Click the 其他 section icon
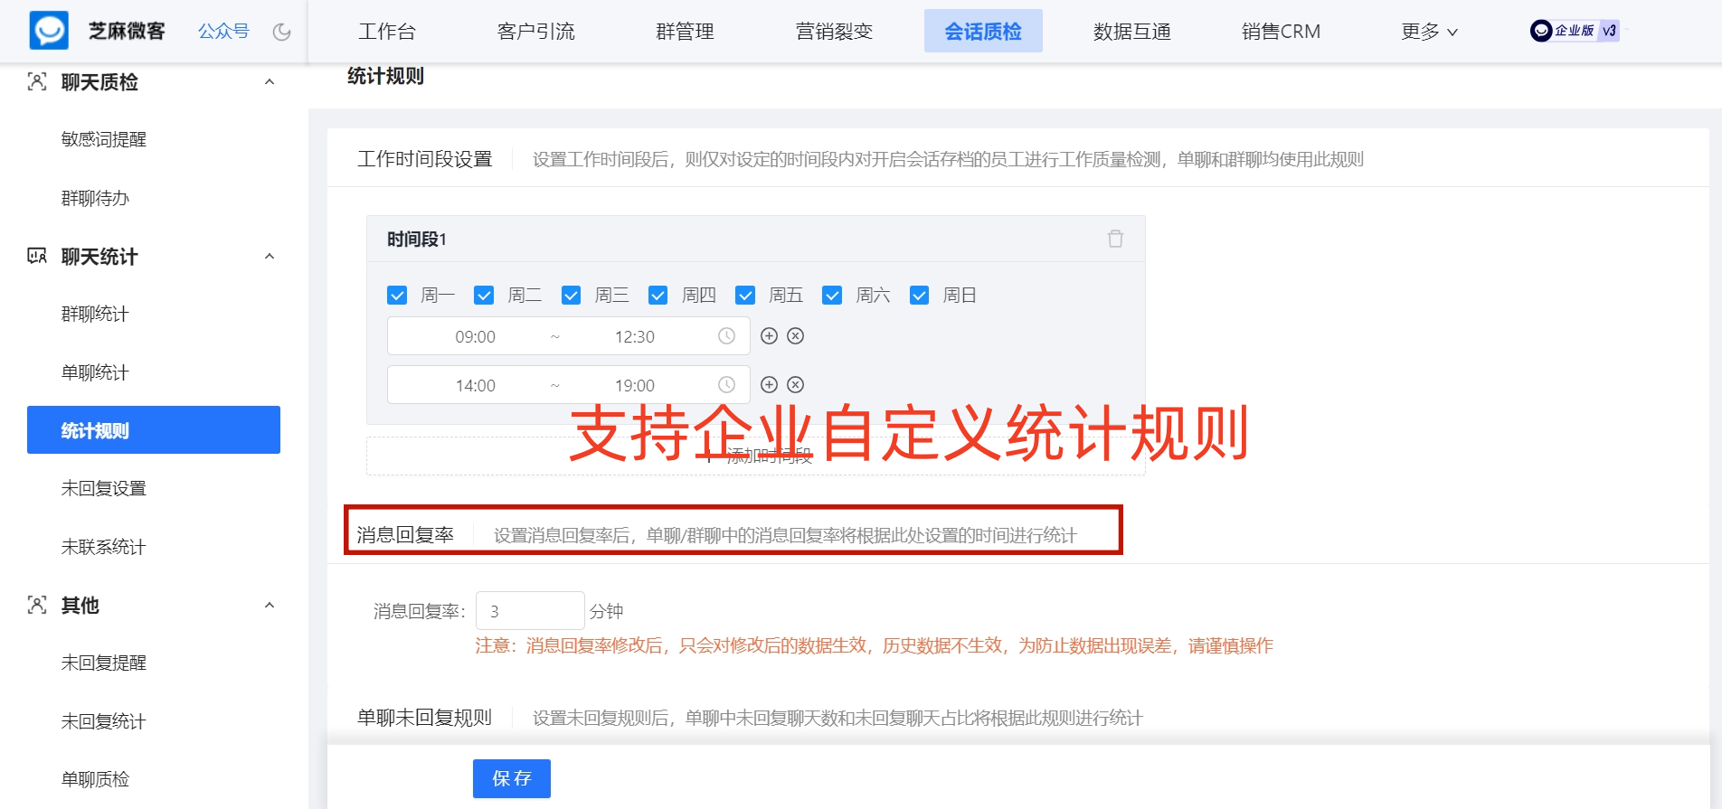This screenshot has width=1722, height=809. [x=37, y=606]
